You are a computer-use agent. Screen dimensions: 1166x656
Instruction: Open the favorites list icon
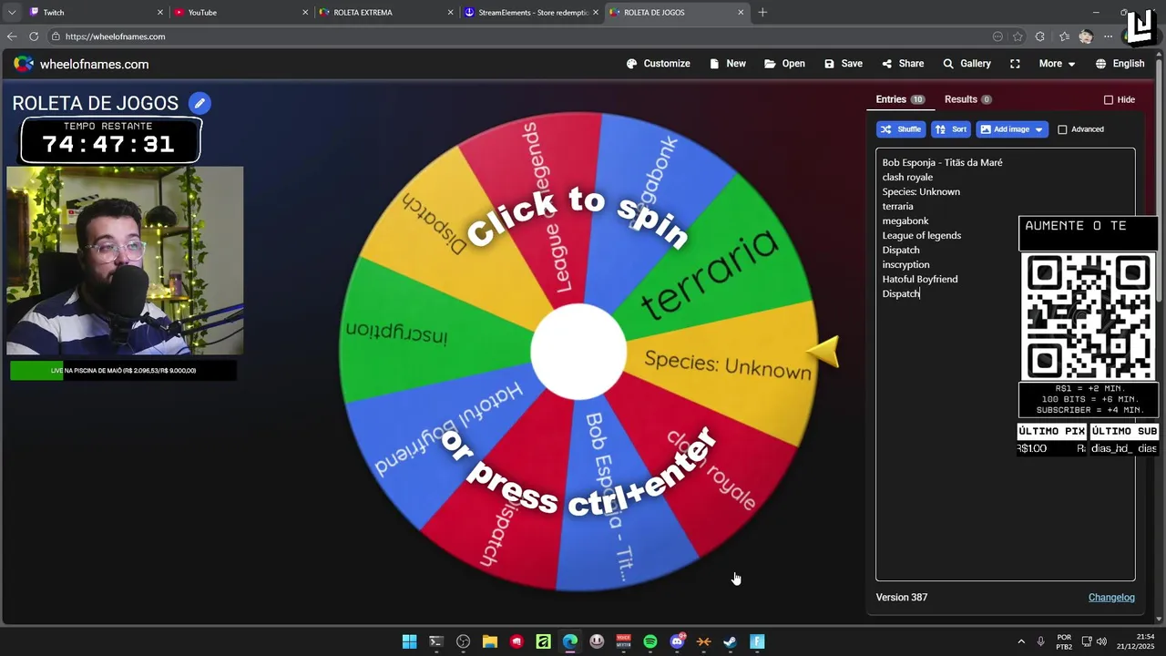(x=1064, y=36)
